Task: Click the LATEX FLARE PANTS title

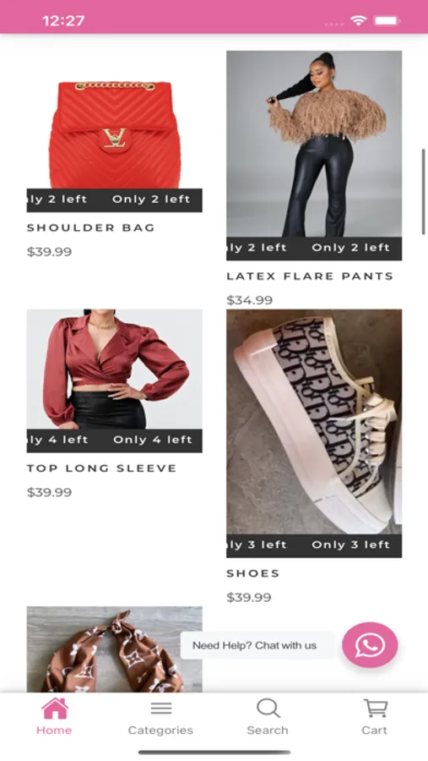Action: [310, 276]
